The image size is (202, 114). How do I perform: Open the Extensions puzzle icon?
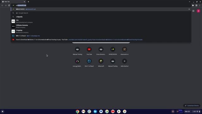point(193,5)
